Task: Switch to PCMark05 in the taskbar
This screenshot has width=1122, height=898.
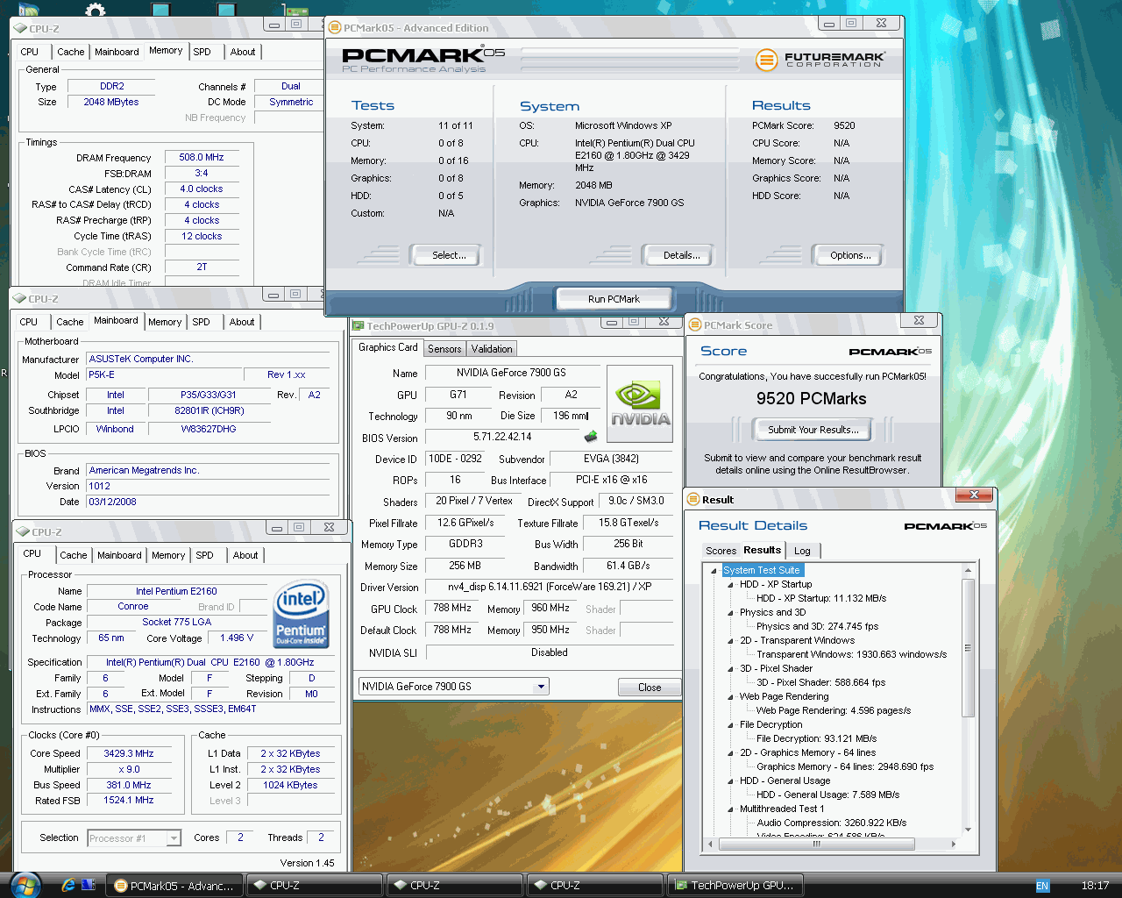Action: 174,886
